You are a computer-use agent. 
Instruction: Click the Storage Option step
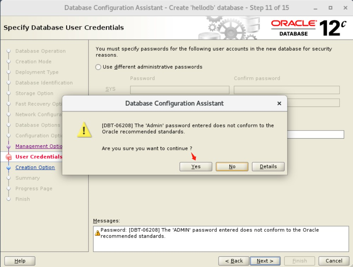[x=34, y=93]
